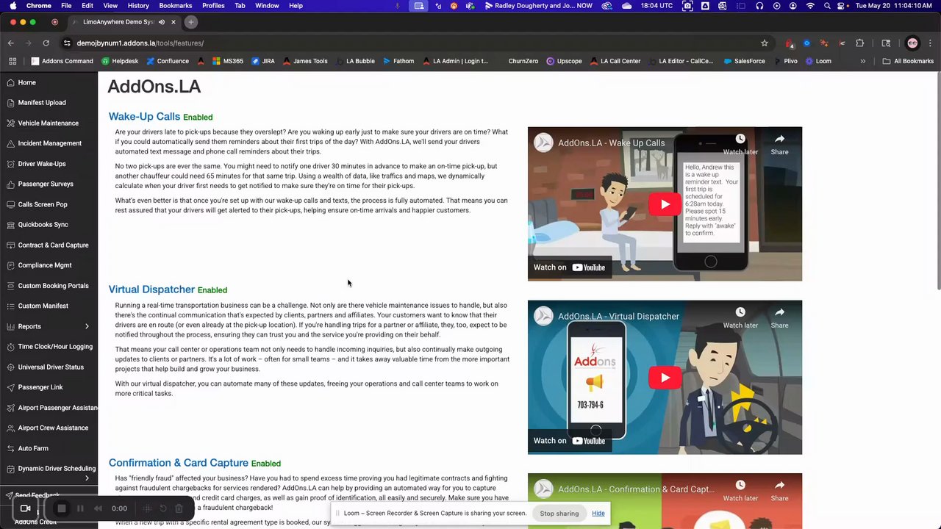Open Chrome extensions puzzle icon

(859, 43)
